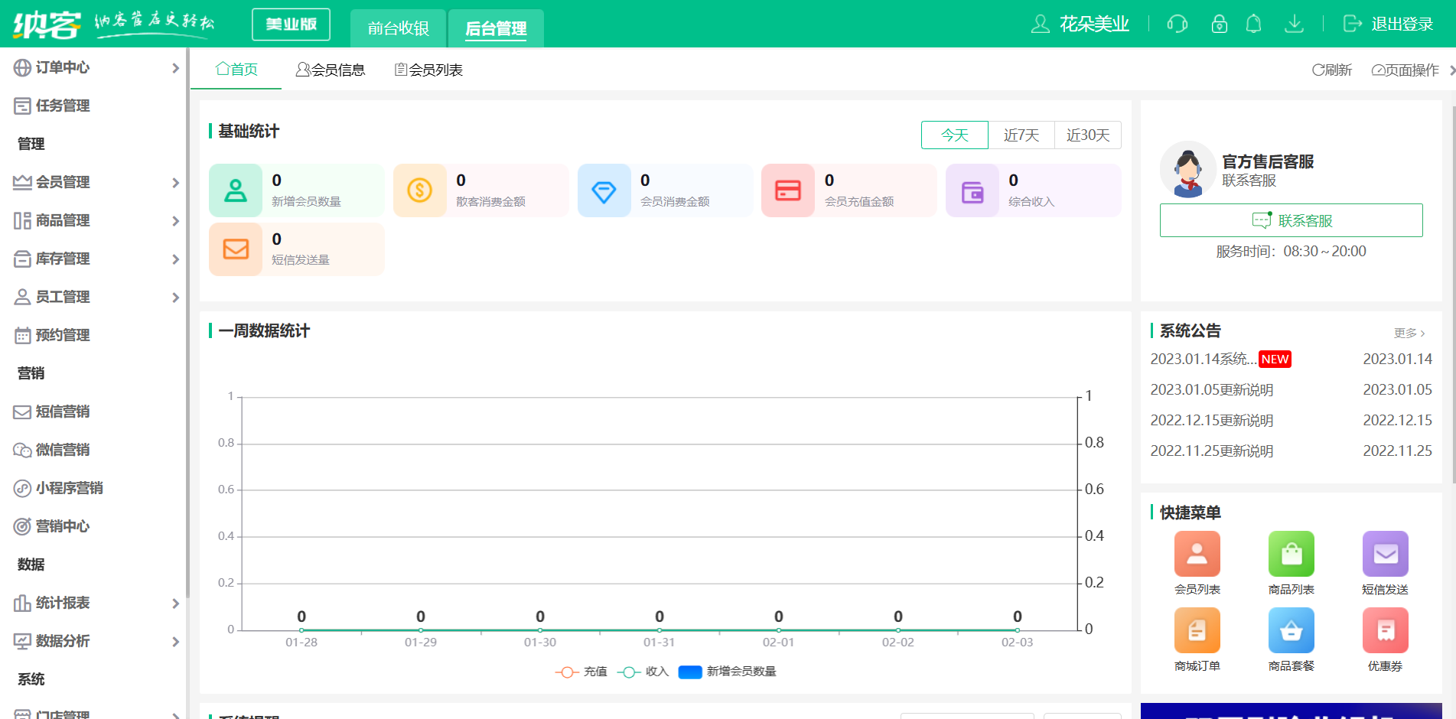Screen dimensions: 1456x719
Task: Open the 商城订单 quick menu icon
Action: 1197,630
